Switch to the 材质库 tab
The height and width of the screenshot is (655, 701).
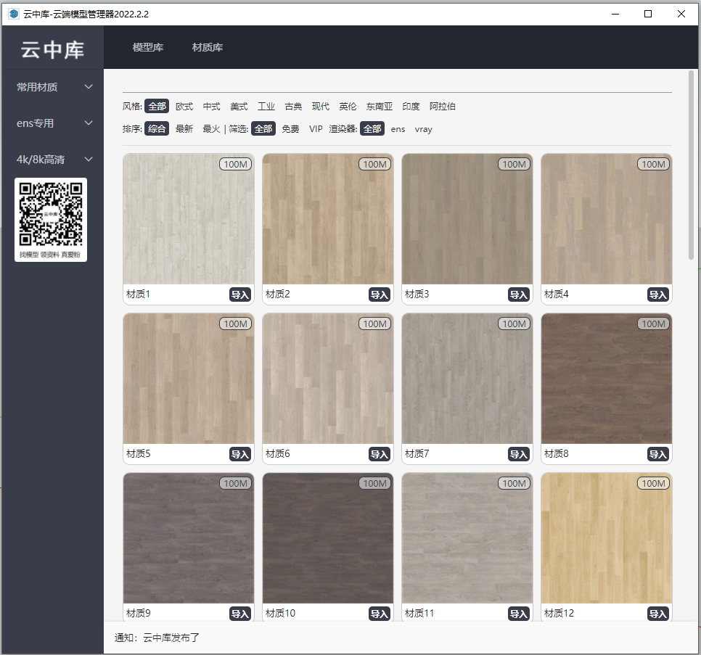tap(208, 47)
